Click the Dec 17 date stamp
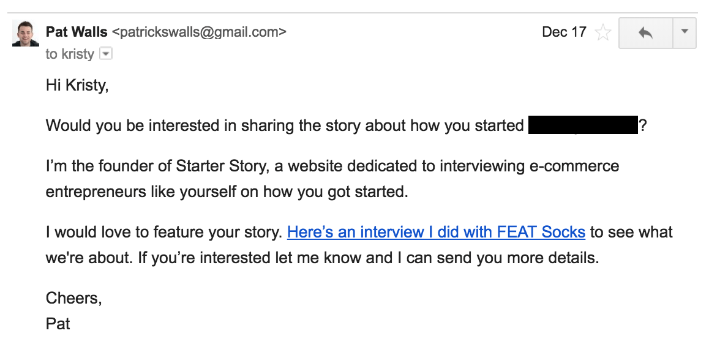Image resolution: width=709 pixels, height=355 pixels. click(x=564, y=32)
